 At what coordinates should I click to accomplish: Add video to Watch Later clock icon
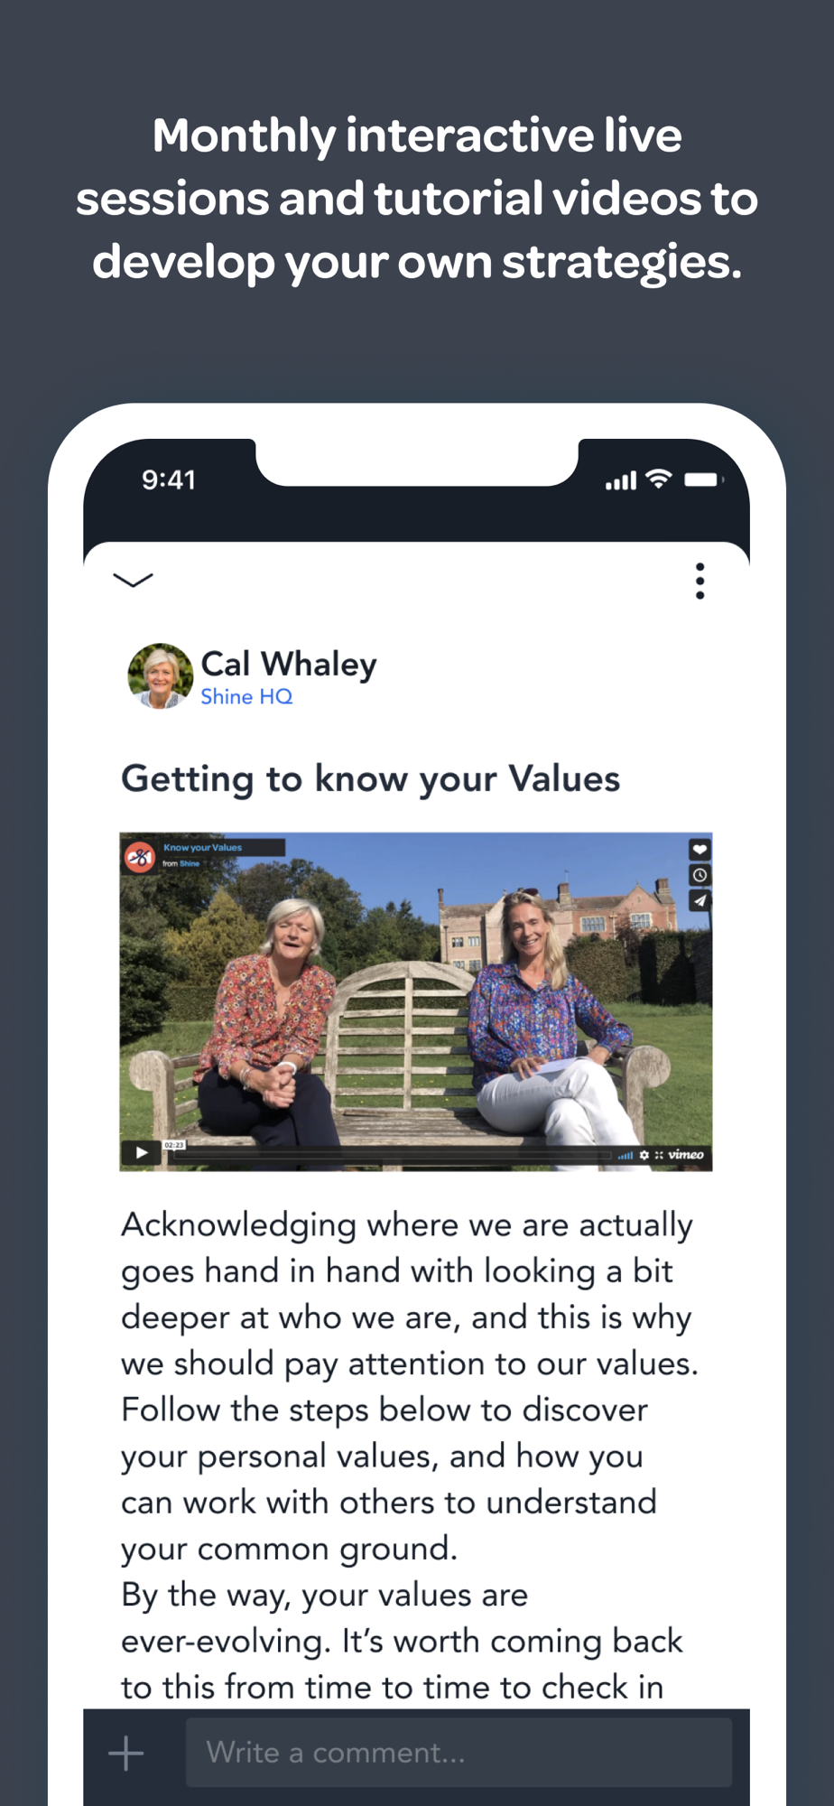point(700,875)
